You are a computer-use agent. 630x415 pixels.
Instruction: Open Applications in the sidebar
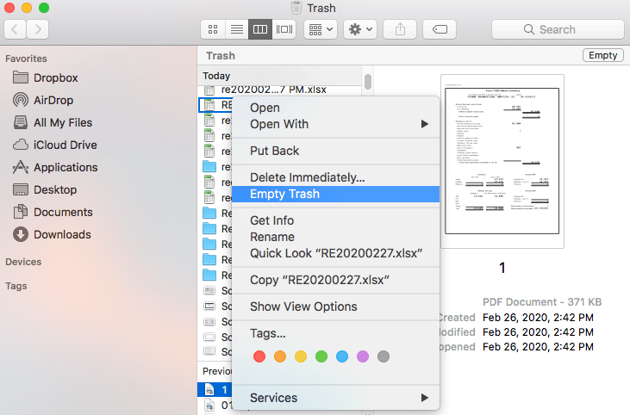(x=55, y=167)
